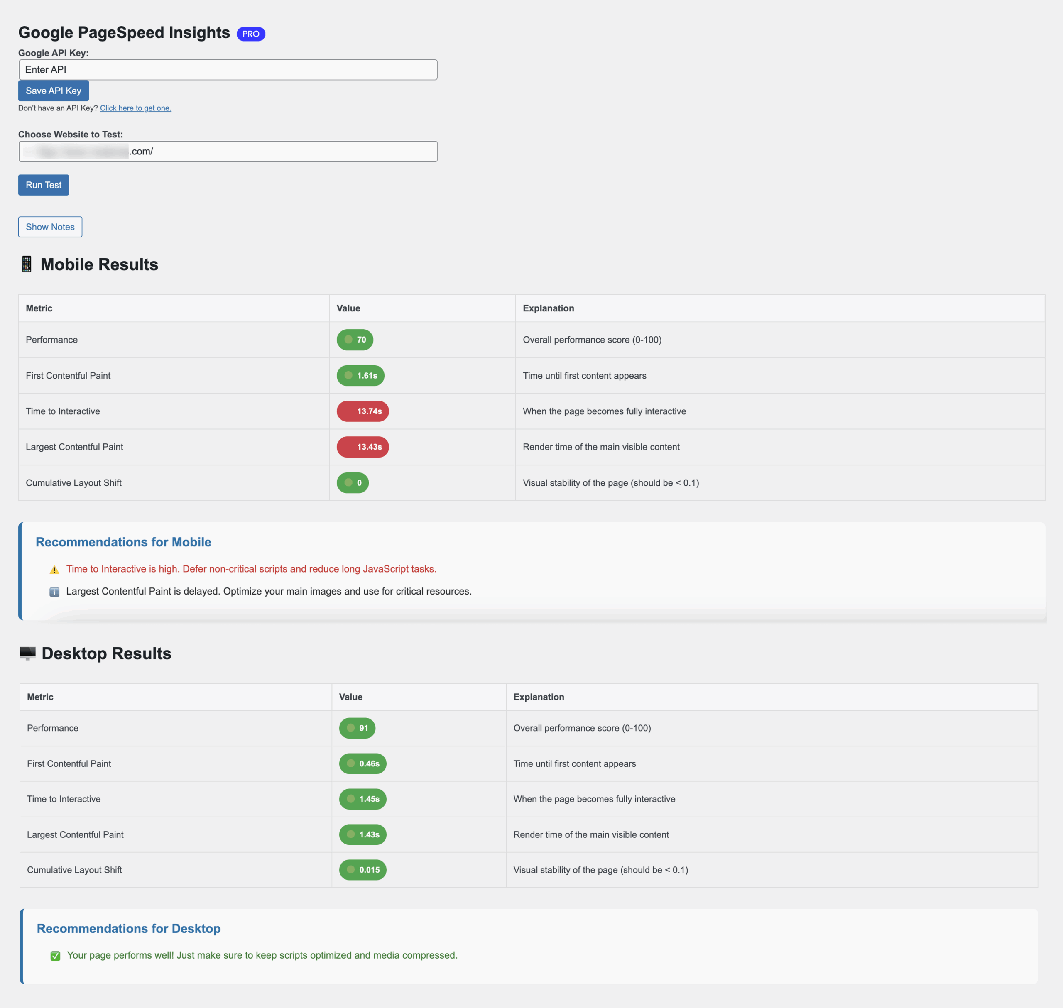
Task: Click the mobile First Contentful Paint 1.61s badge
Action: (360, 376)
